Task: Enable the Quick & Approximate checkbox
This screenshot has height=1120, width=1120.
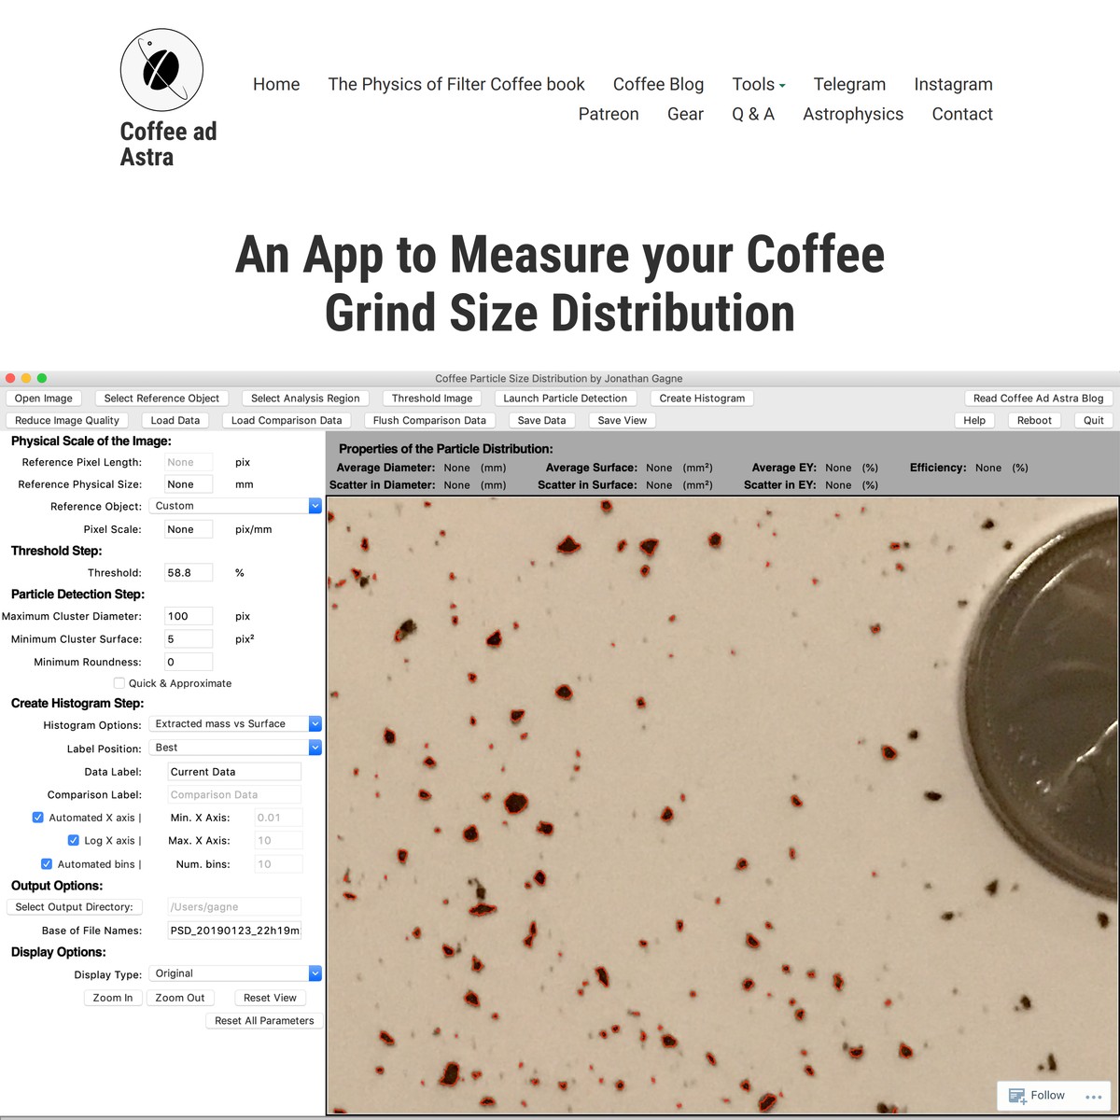Action: click(119, 682)
